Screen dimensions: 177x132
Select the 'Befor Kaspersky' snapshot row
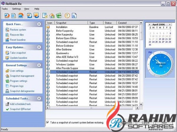93,31
